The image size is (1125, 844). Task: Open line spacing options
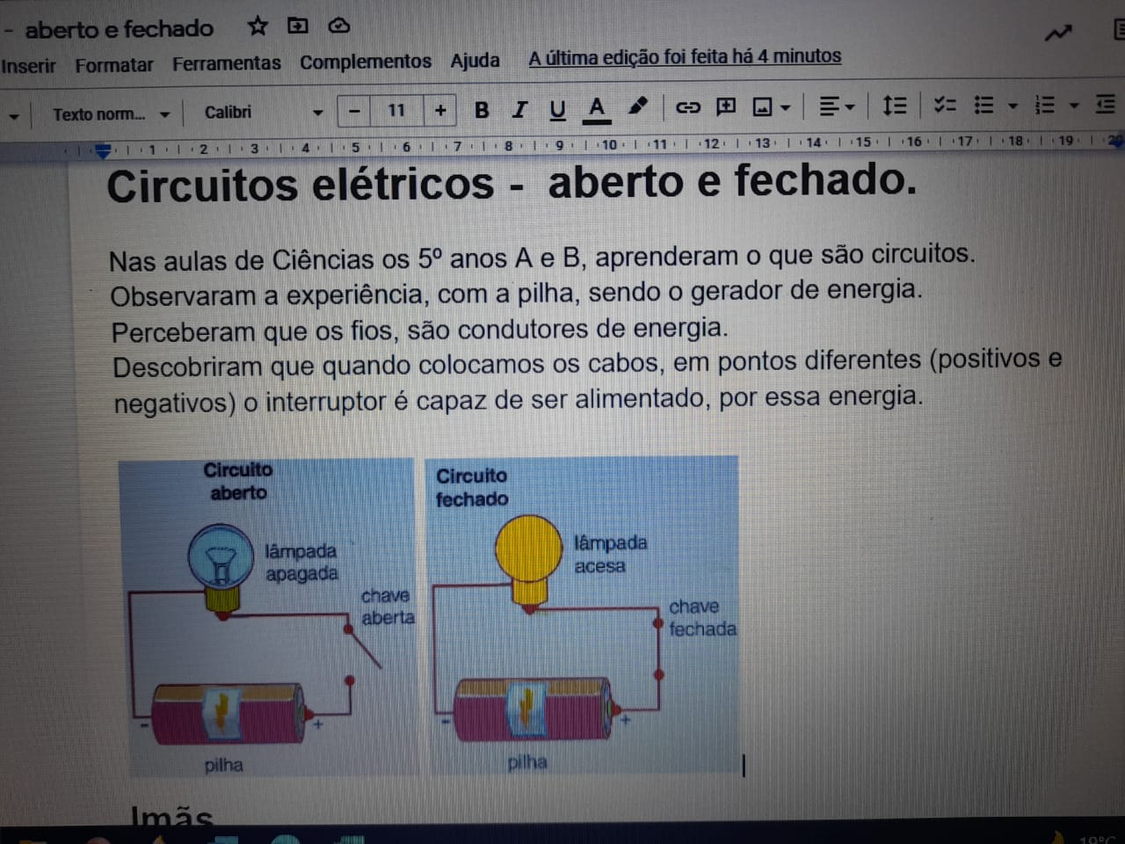(895, 105)
